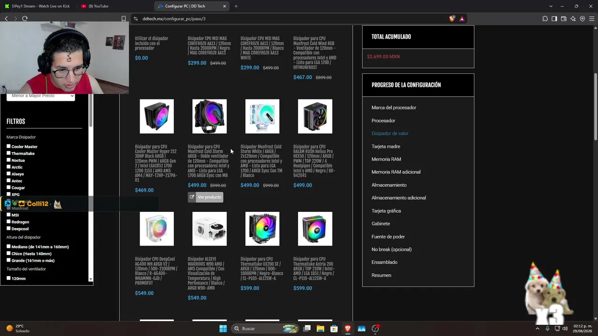The width and height of the screenshot is (598, 336).
Task: Select the Configurar PC | DD Tech tab
Action: (x=192, y=6)
